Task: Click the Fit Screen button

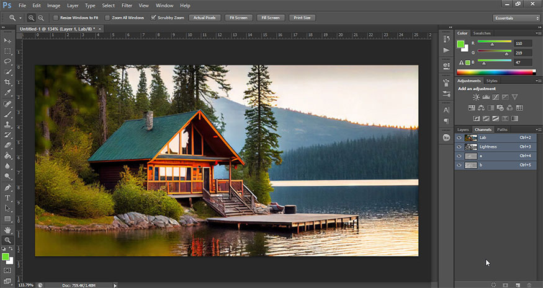Action: click(237, 18)
